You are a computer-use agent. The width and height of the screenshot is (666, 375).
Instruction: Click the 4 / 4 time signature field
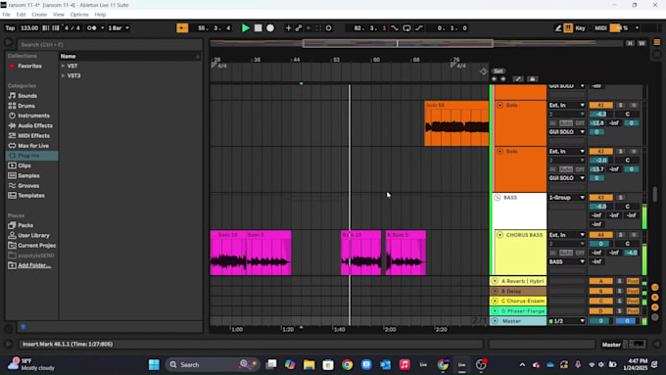(x=72, y=28)
